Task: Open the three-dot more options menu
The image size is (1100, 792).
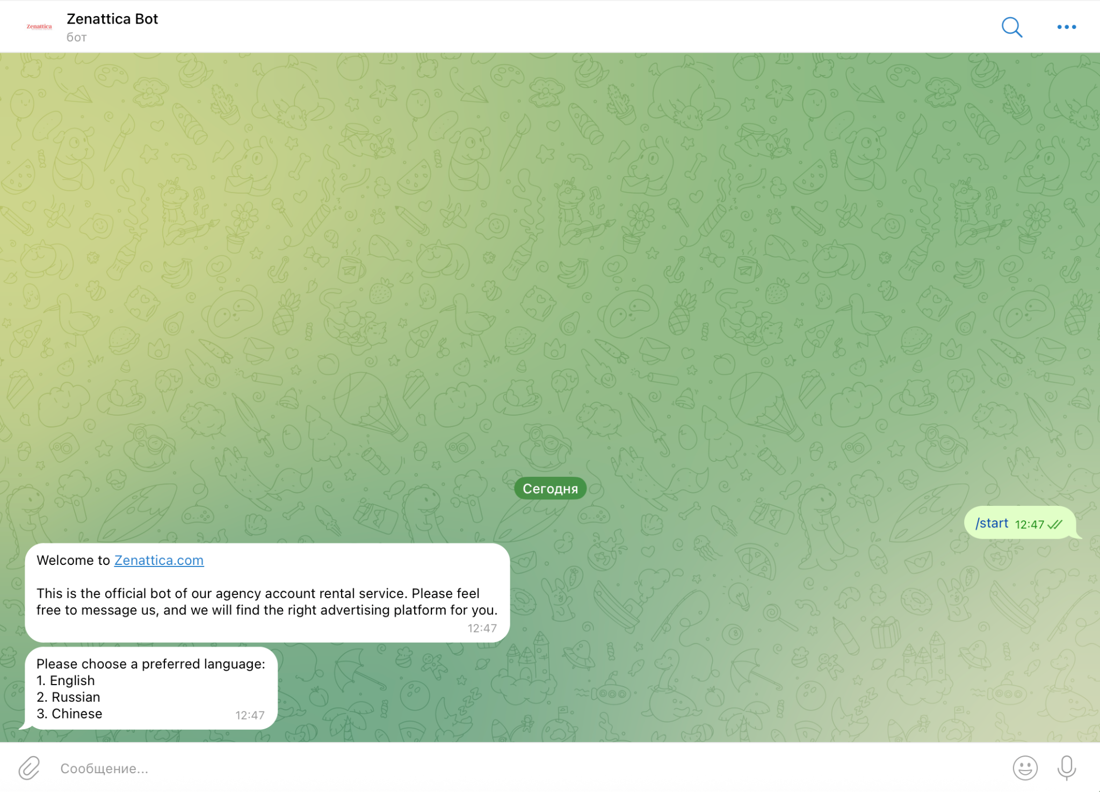Action: tap(1066, 27)
